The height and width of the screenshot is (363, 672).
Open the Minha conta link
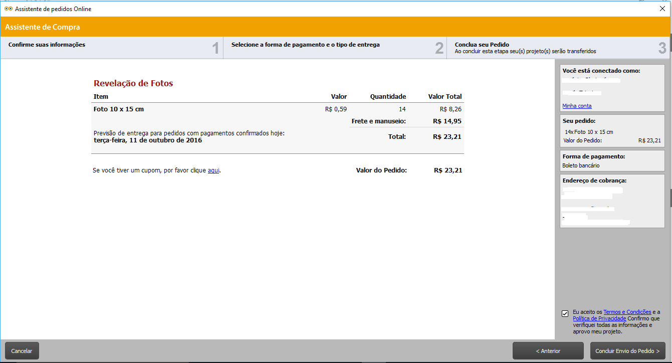[x=577, y=106]
